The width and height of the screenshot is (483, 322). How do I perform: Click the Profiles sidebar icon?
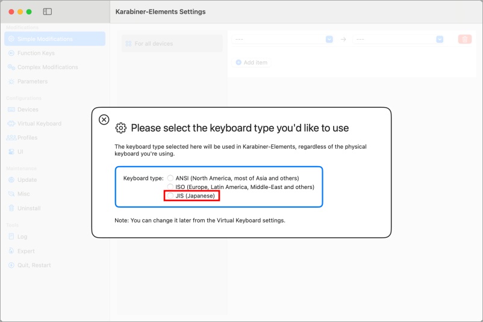point(11,138)
